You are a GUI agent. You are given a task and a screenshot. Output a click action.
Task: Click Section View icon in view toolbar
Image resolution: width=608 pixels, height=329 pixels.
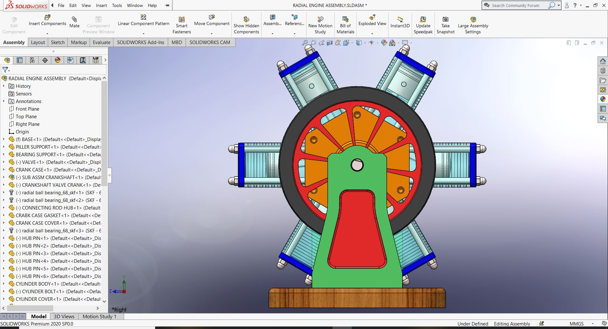point(330,43)
